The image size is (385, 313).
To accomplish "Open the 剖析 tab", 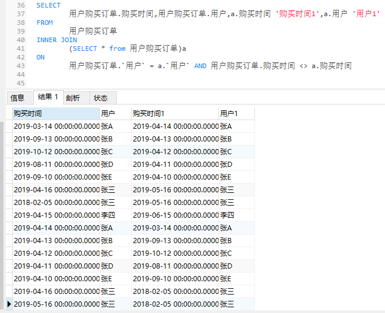I will click(x=73, y=98).
